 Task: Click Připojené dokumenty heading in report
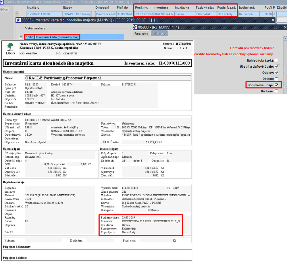tap(17, 246)
